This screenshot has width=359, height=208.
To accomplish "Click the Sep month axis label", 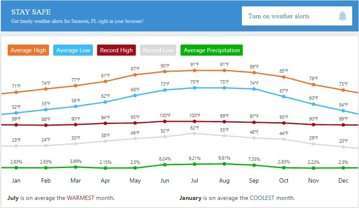I will click(x=254, y=180).
